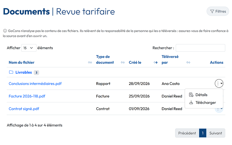Click the Revue tarifaire heading
This screenshot has height=145, width=232.
(86, 12)
